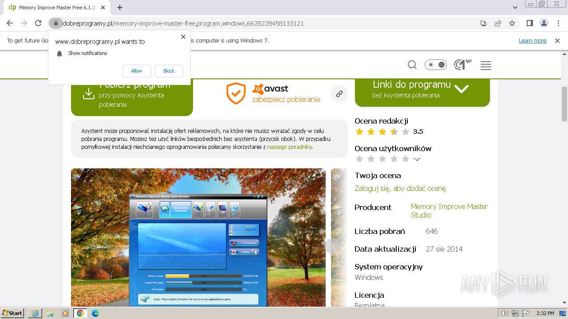Open the hamburger menu on dobreprogramy
This screenshot has height=319, width=568.
click(486, 66)
